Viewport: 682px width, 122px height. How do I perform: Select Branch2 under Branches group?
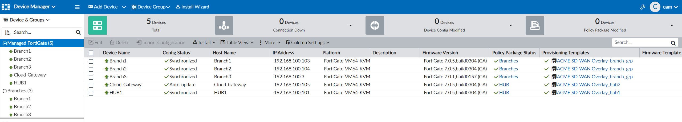pos(22,107)
